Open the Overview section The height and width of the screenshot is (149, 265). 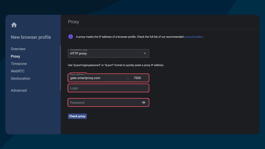click(x=18, y=49)
